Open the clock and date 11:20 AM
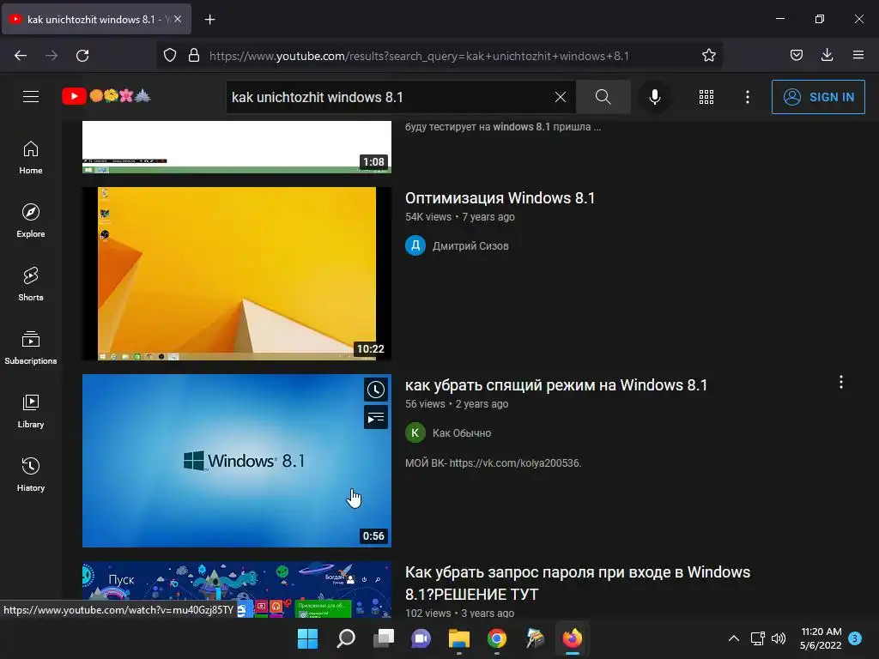879x659 pixels. click(x=821, y=638)
